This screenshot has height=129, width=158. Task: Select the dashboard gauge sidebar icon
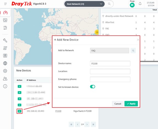pos(5,13)
